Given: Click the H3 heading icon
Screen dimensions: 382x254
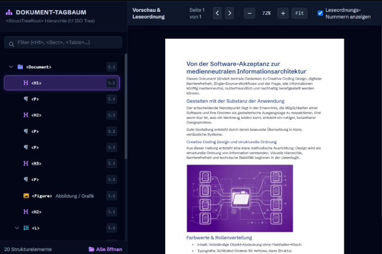Looking at the screenshot, I should [x=26, y=163].
